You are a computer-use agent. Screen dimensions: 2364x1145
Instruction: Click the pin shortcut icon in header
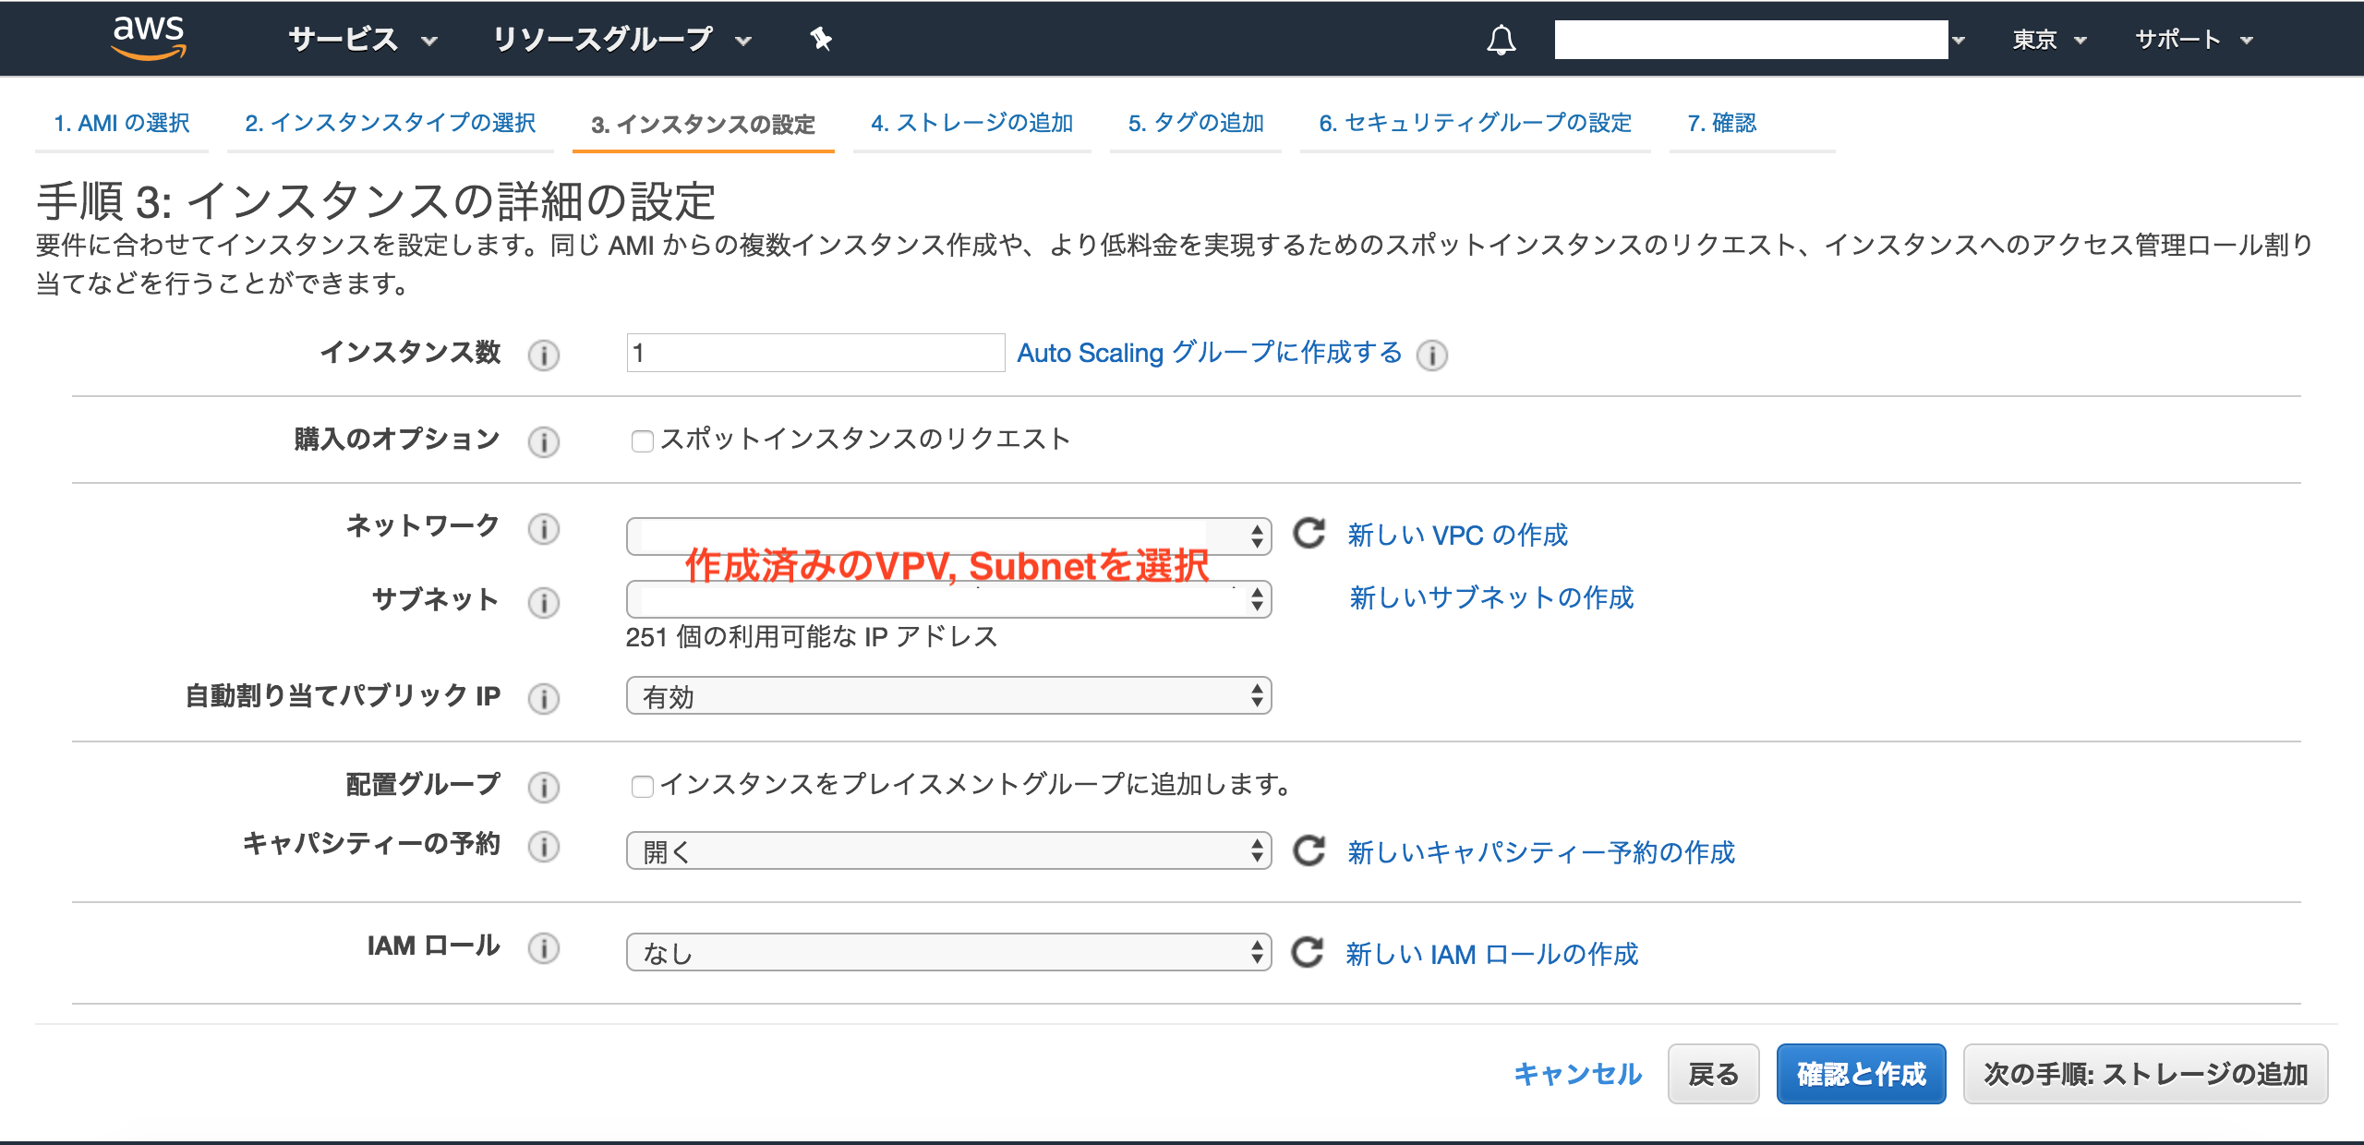tap(820, 40)
